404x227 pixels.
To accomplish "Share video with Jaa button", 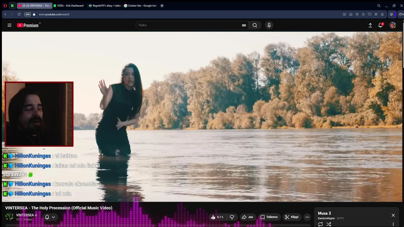I will (247, 217).
